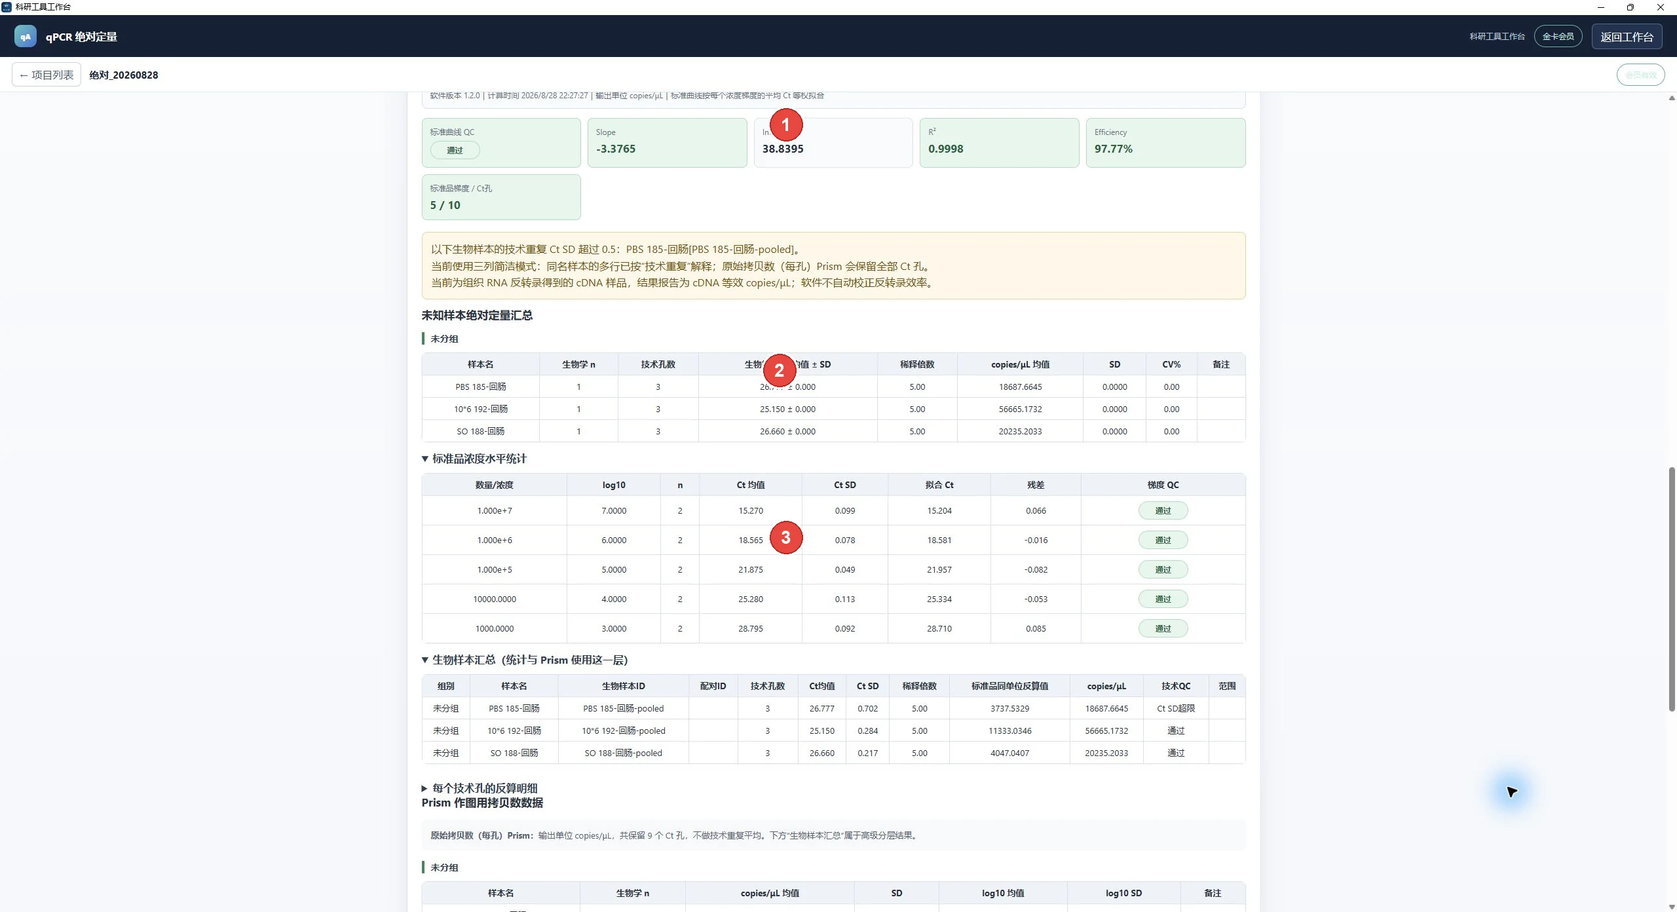The width and height of the screenshot is (1677, 912).
Task: Click the copies/μL value 56665.1732 in summary
Action: coord(1020,409)
